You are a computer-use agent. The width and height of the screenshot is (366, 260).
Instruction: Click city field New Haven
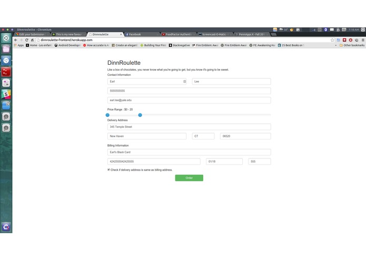[147, 136]
